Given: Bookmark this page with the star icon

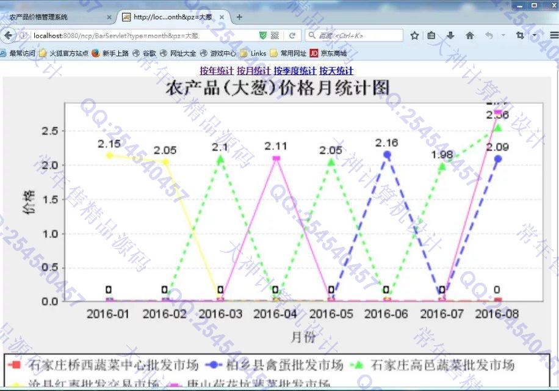Looking at the screenshot, I should [414, 35].
